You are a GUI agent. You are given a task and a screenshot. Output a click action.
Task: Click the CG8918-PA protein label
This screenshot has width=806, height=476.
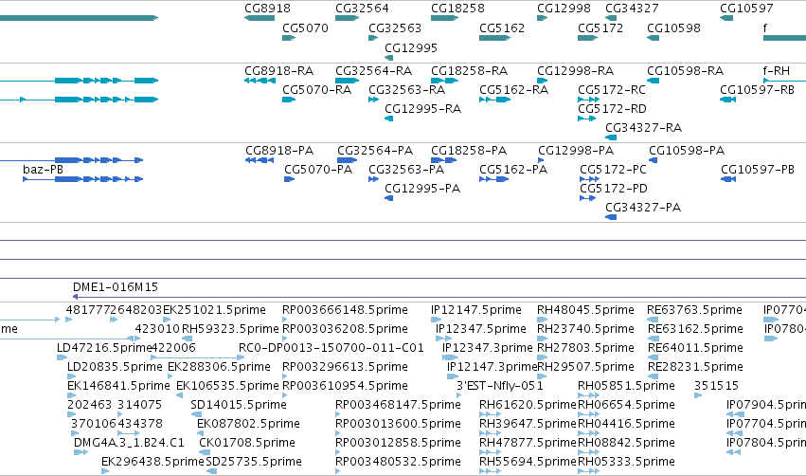click(x=279, y=150)
